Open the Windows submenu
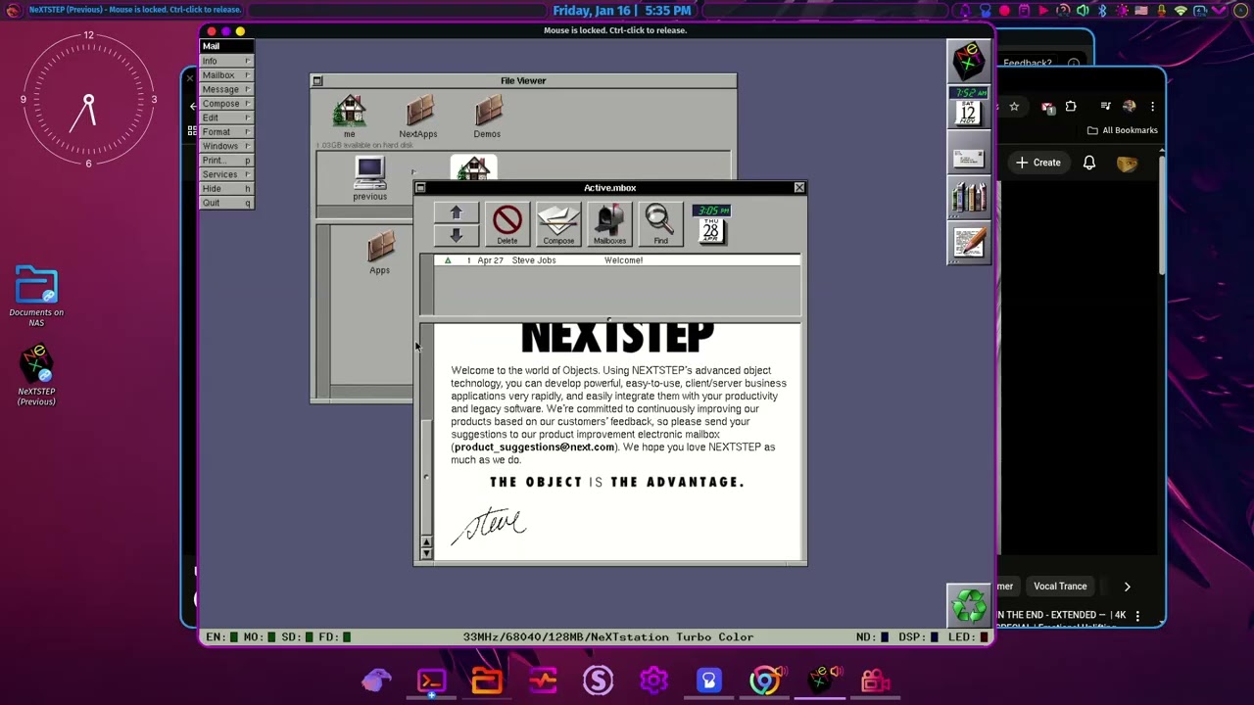The height and width of the screenshot is (705, 1254). coord(226,146)
